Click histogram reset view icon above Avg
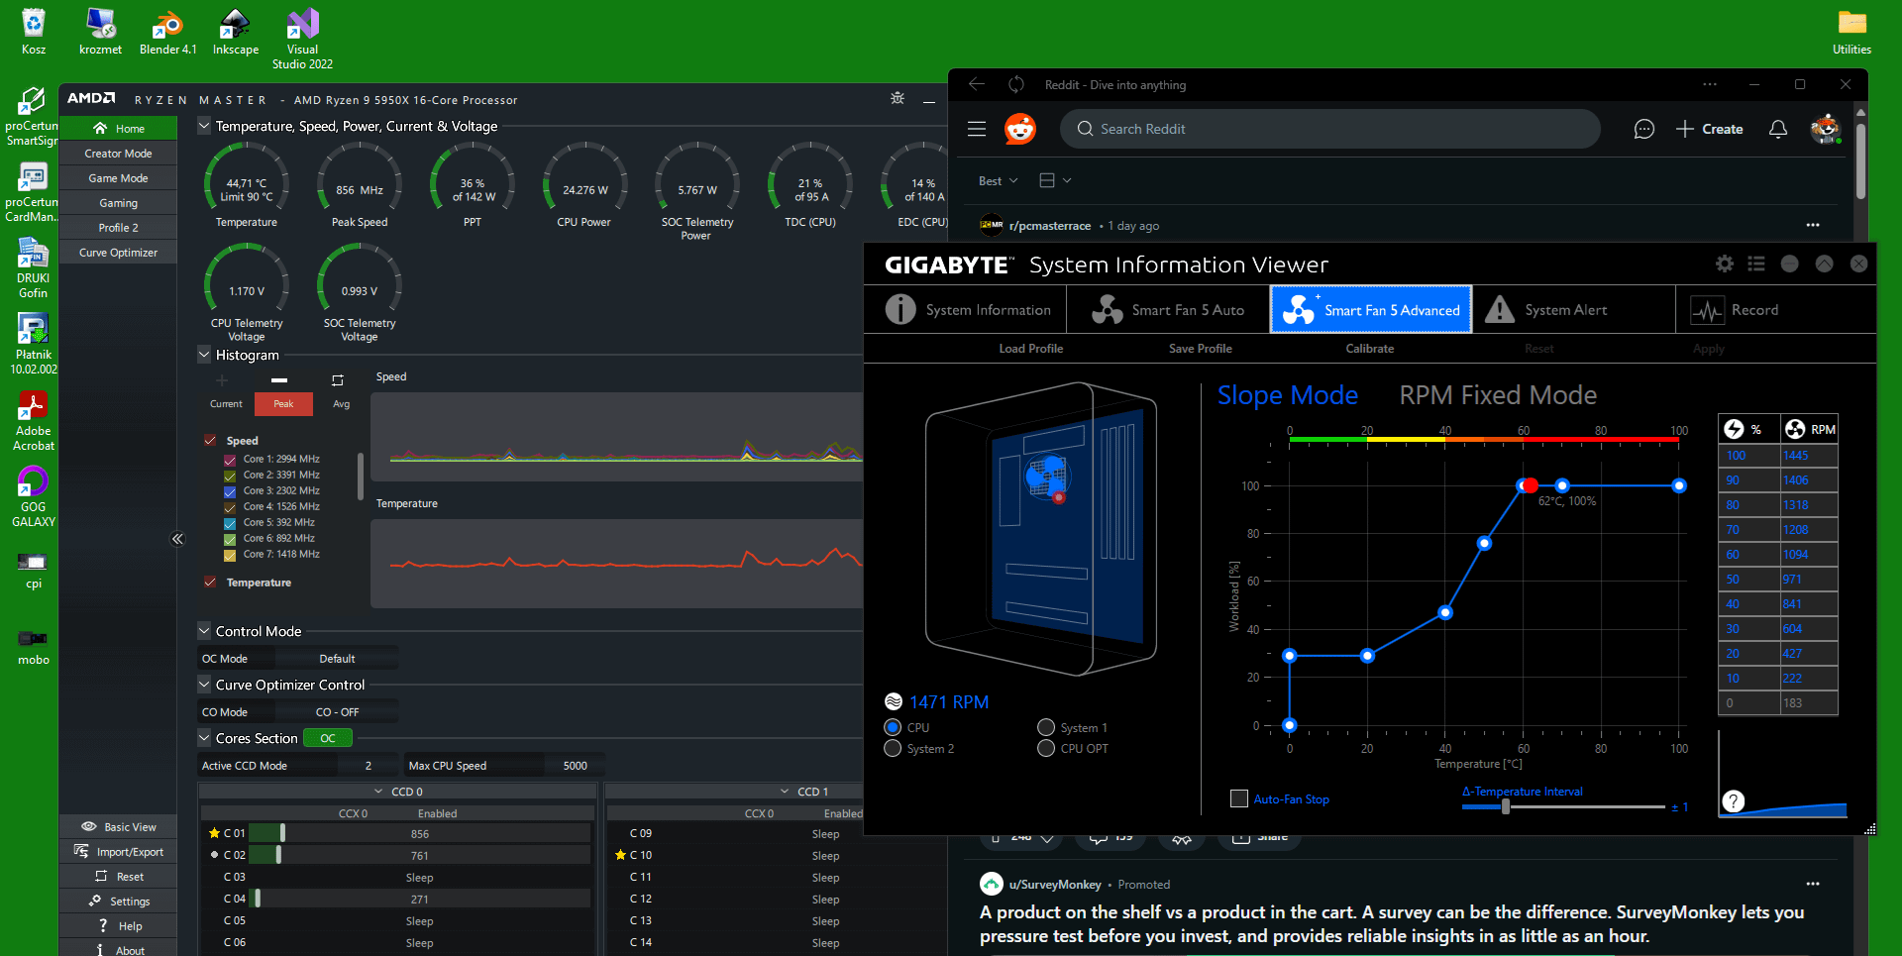1902x956 pixels. tap(338, 380)
